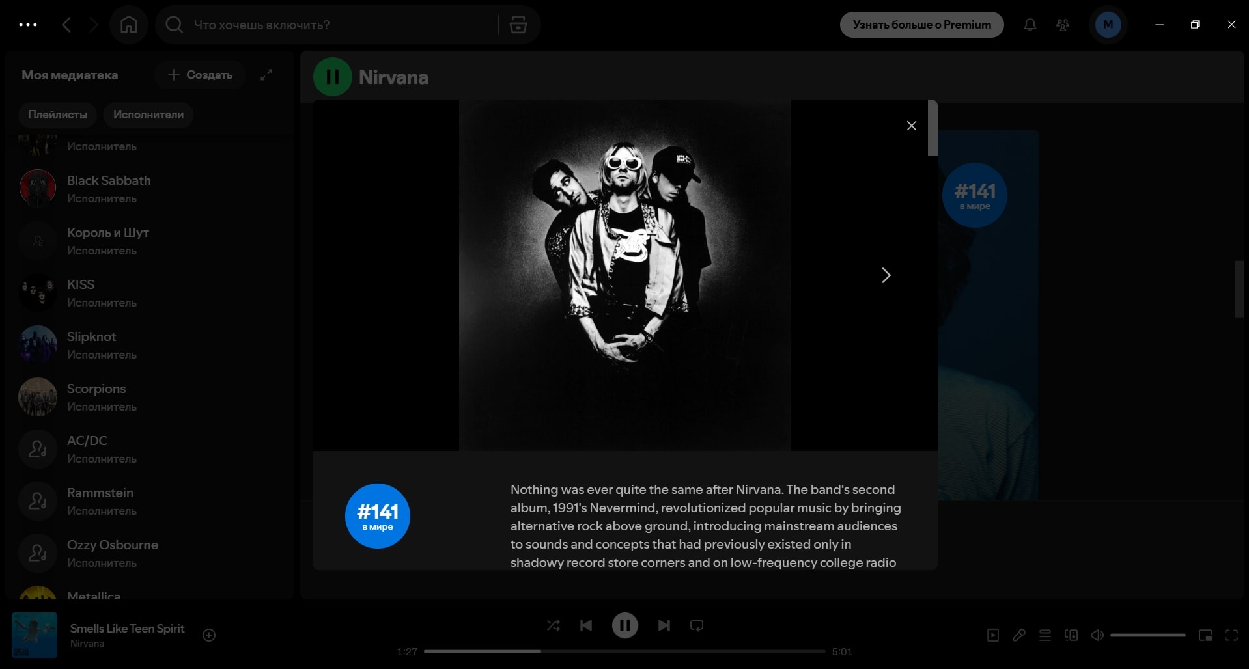The width and height of the screenshot is (1249, 669).
Task: Open the Home page
Action: tap(129, 25)
